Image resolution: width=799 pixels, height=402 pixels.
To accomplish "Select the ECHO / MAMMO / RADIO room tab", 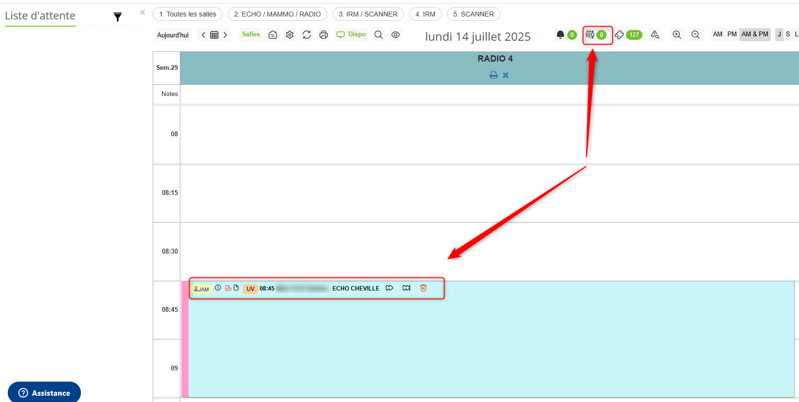I will tap(277, 14).
